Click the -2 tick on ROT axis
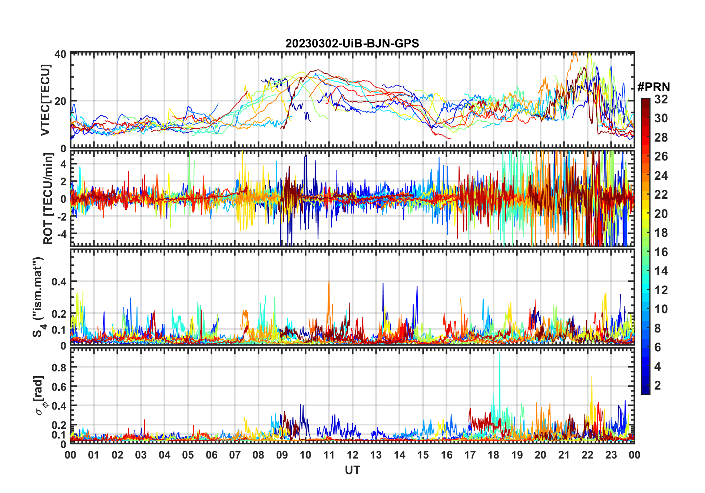This screenshot has width=705, height=493. (x=62, y=216)
